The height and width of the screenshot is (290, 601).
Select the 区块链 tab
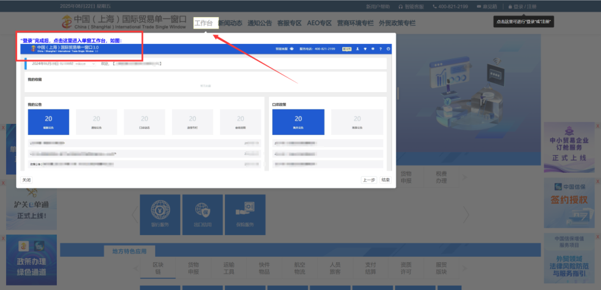pyautogui.click(x=158, y=268)
